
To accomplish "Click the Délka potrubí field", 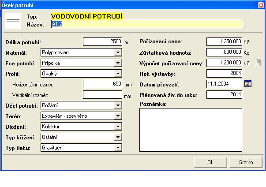I will (102, 42).
